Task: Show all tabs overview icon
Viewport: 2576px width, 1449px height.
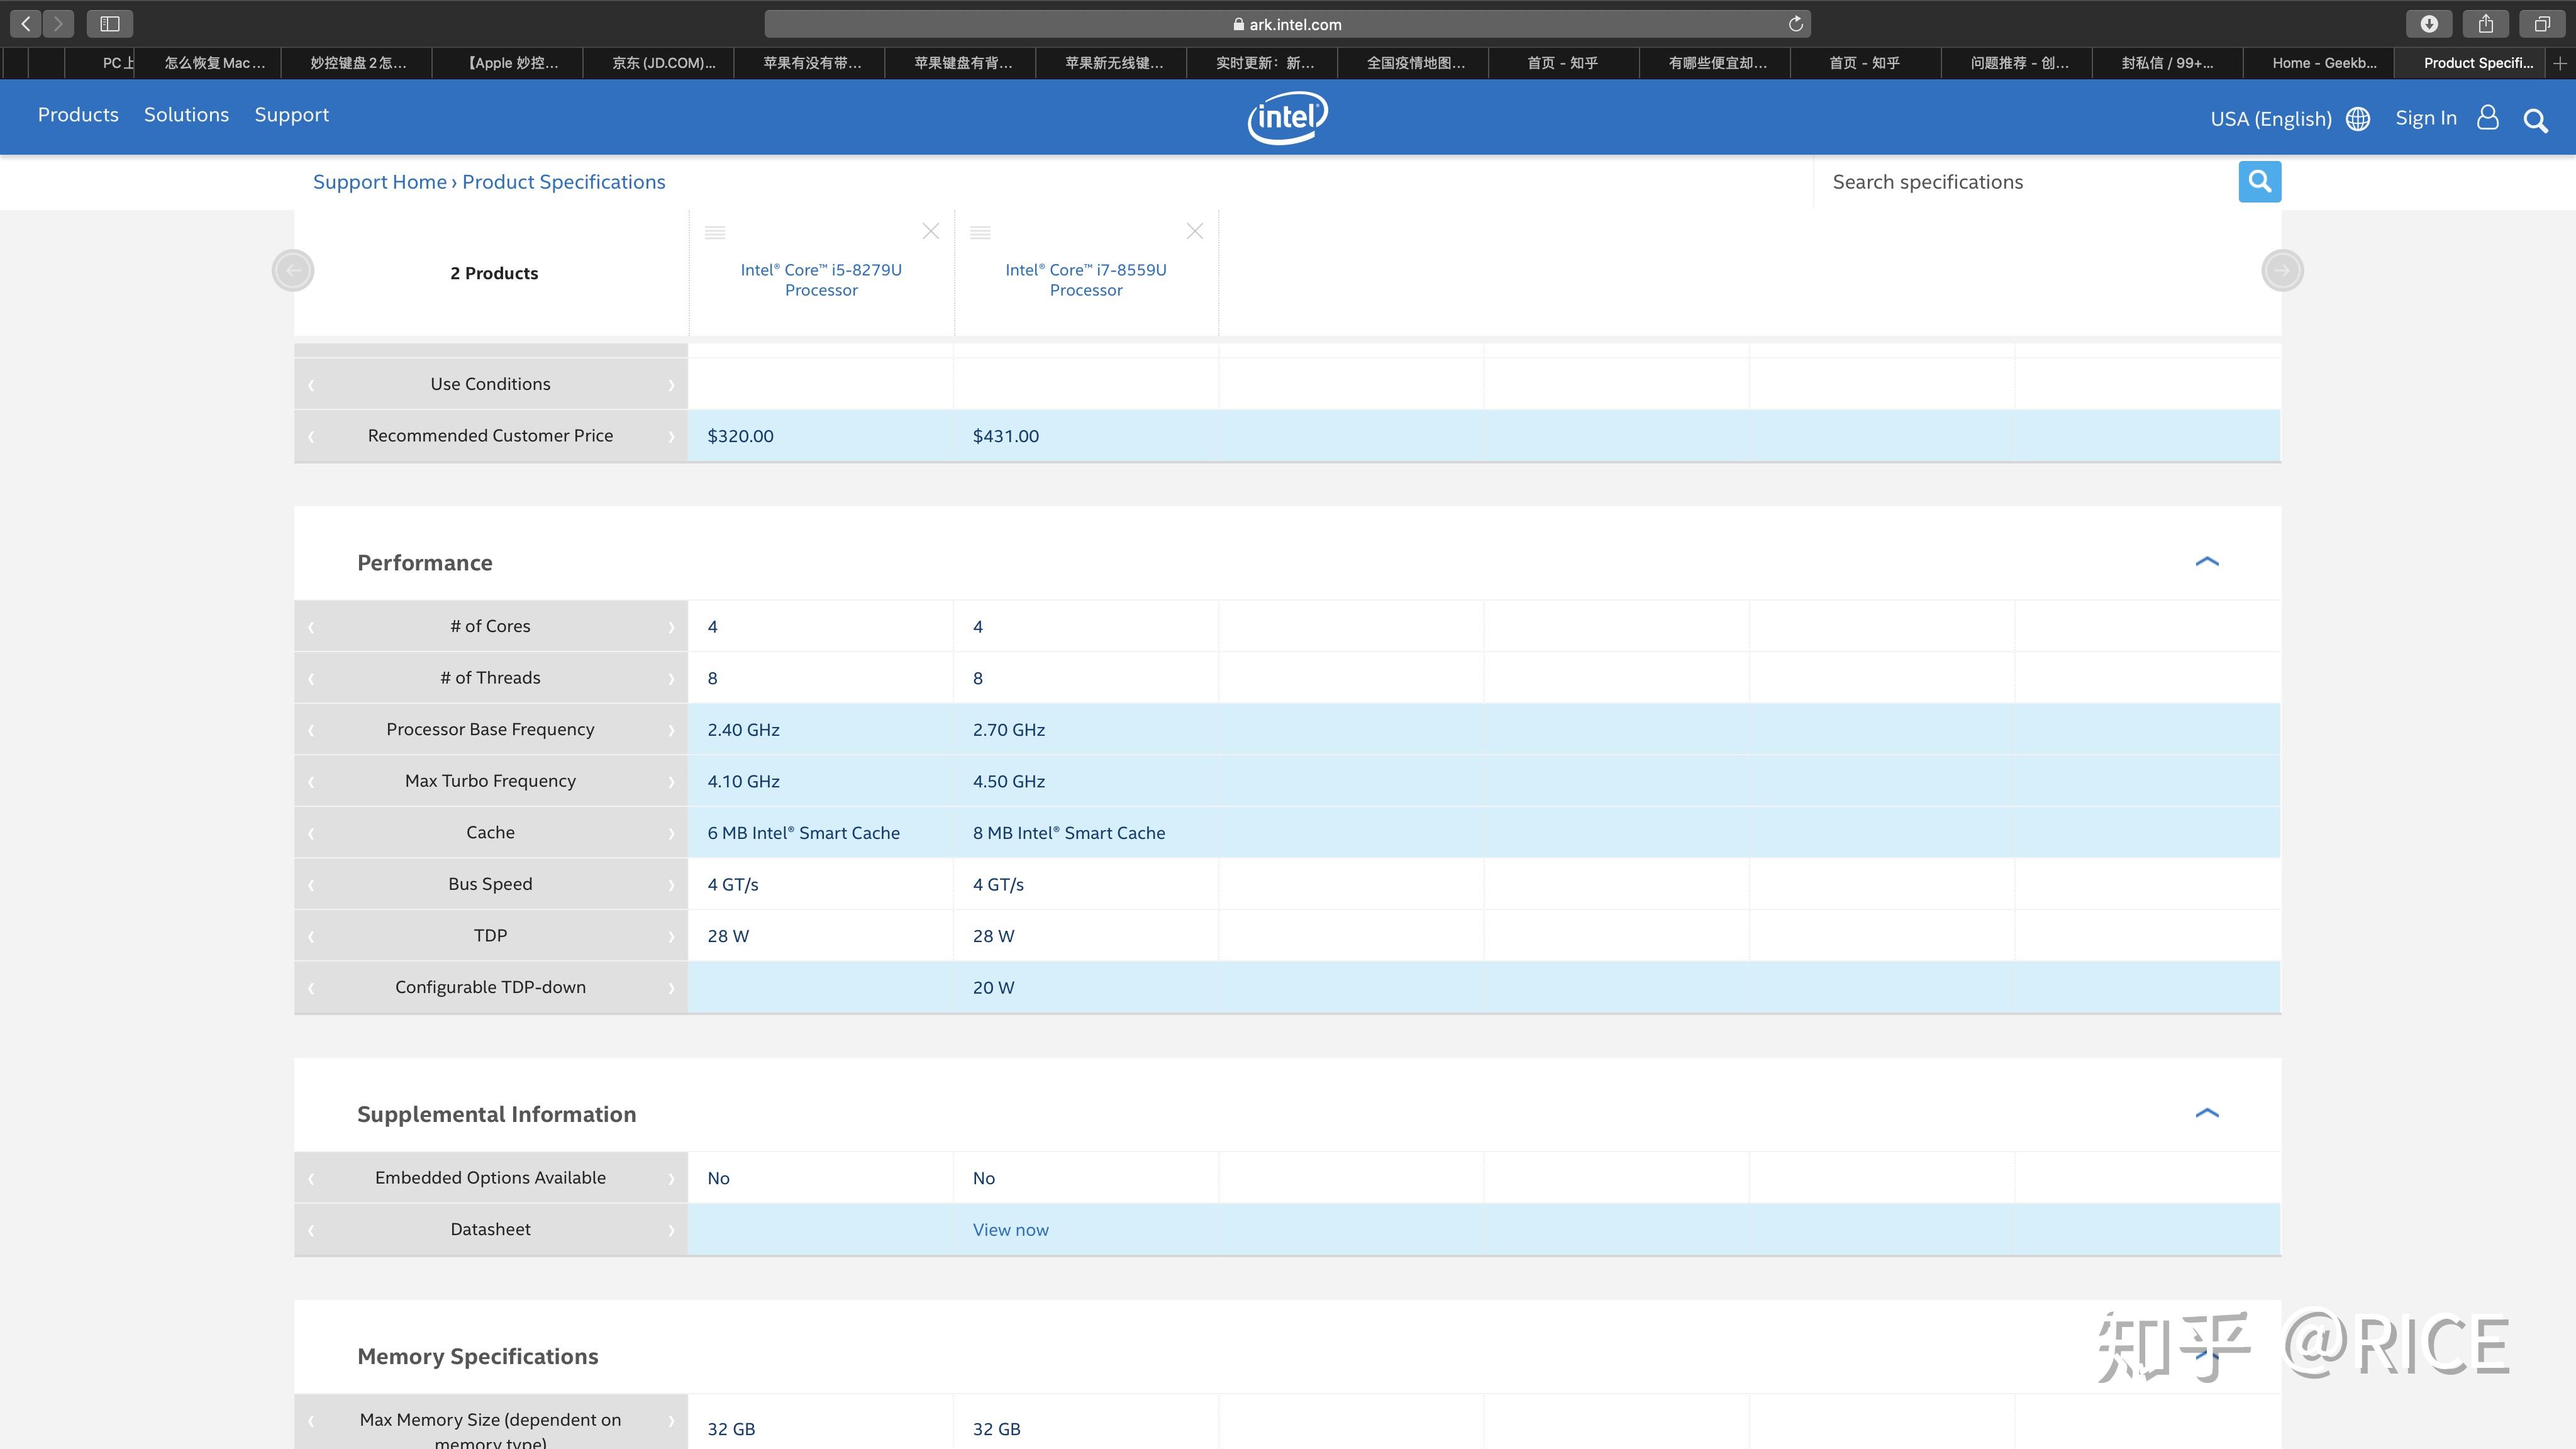Action: coord(2542,23)
